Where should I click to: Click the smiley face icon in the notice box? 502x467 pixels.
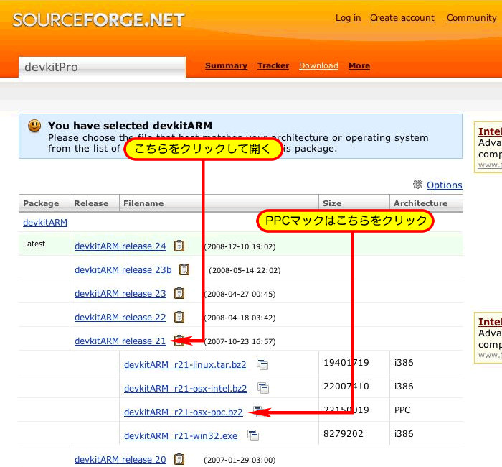pos(34,126)
